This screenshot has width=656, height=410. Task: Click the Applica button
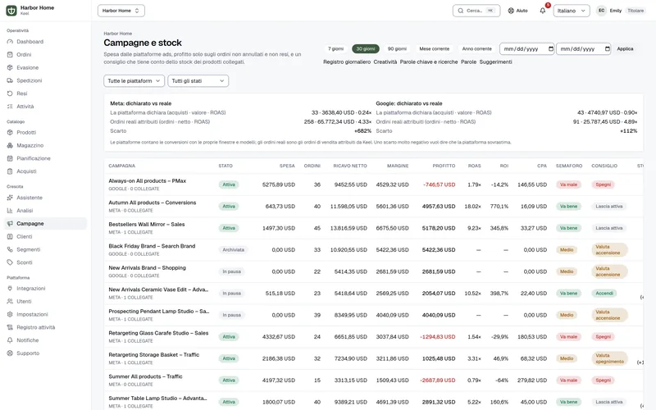625,49
